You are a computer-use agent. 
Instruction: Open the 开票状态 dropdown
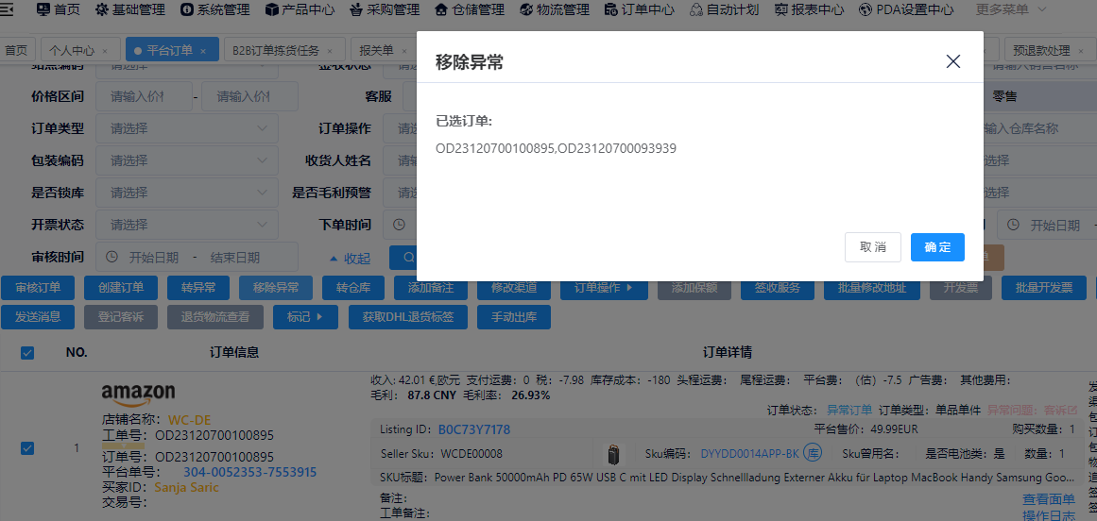pyautogui.click(x=187, y=225)
